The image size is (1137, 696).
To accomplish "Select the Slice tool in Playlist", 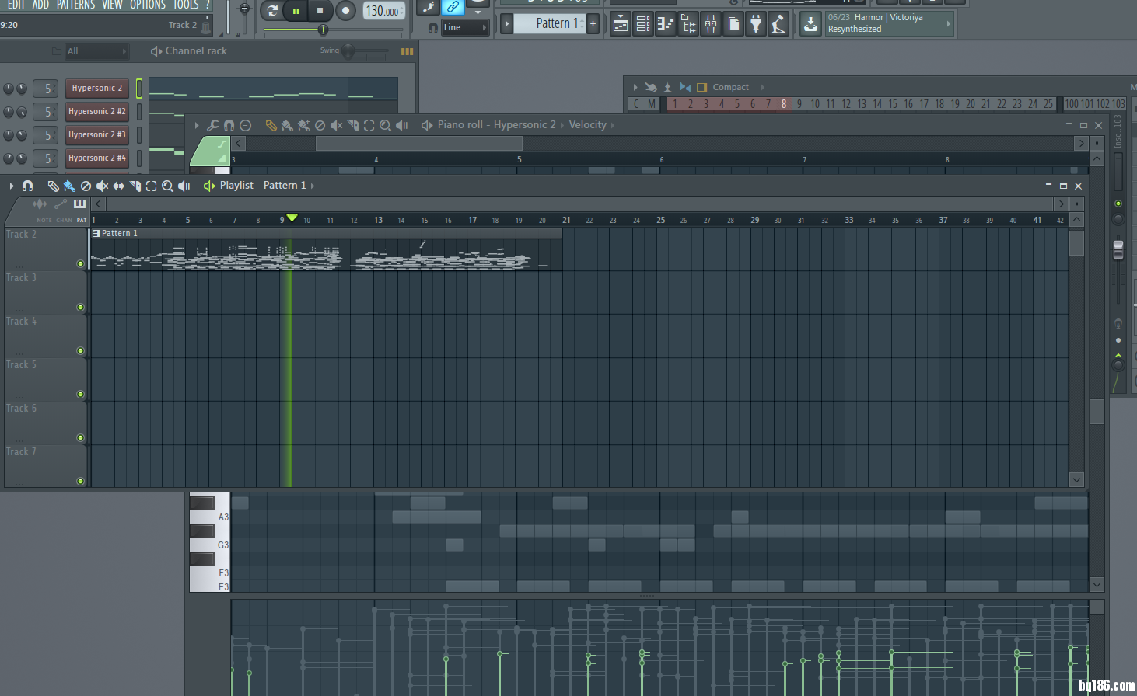I will pos(135,186).
